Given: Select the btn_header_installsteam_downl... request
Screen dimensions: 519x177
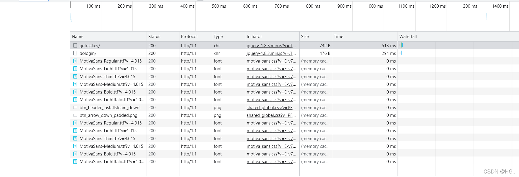Looking at the screenshot, I should coord(294,107).
